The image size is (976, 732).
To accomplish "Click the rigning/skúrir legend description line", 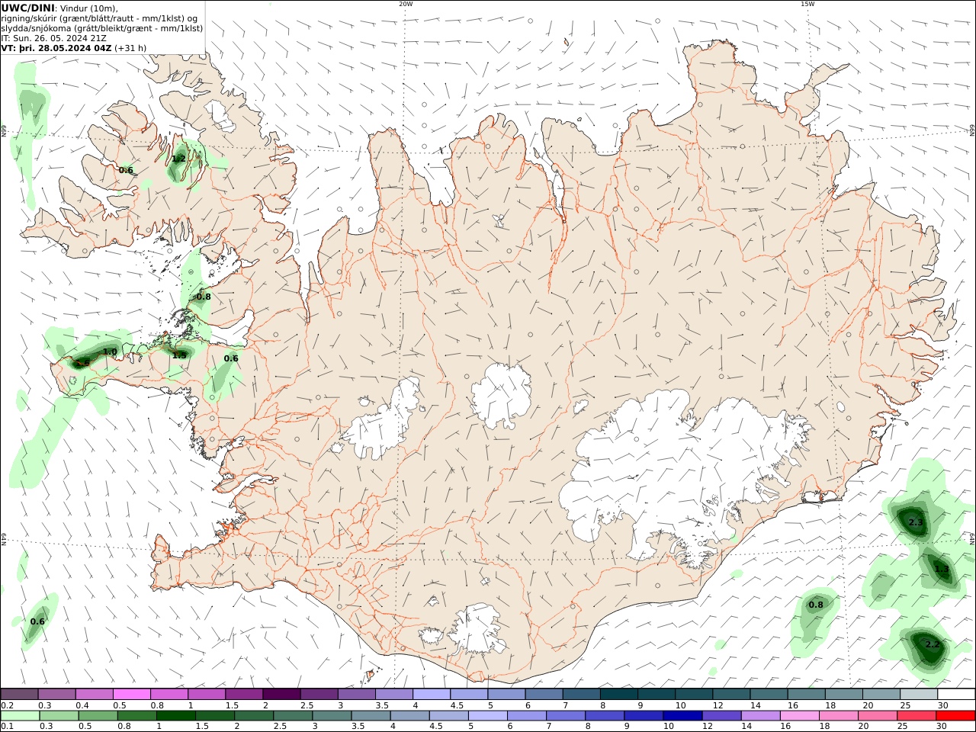I will [x=99, y=18].
